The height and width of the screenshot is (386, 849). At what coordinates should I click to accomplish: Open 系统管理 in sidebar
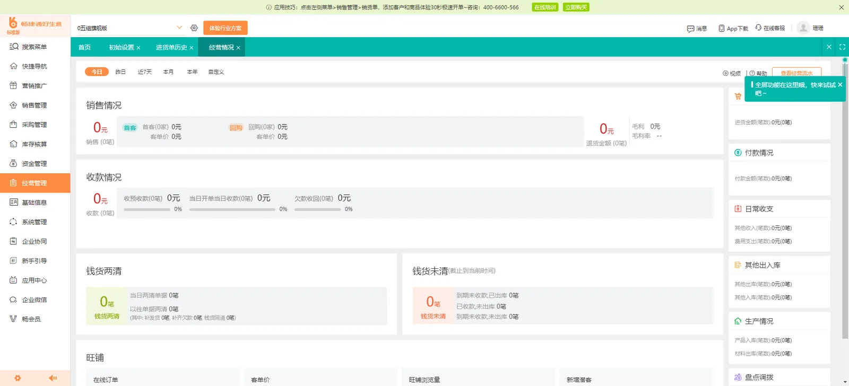(35, 222)
